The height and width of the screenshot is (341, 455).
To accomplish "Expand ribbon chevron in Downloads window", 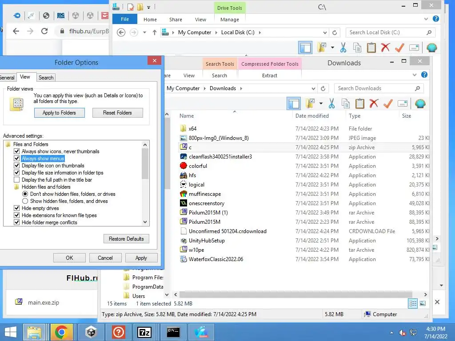I will point(415,75).
